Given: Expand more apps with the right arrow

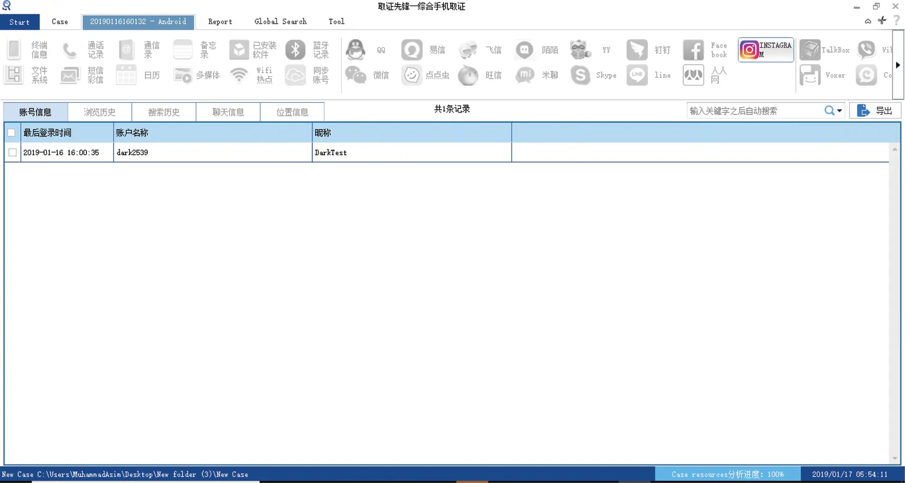Looking at the screenshot, I should click(898, 65).
